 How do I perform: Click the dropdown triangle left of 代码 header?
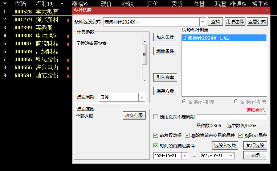click(5, 4)
